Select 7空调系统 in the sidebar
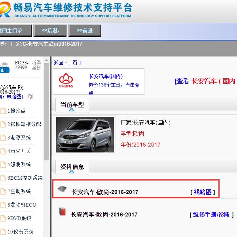237x237 pixels. pos(19,192)
